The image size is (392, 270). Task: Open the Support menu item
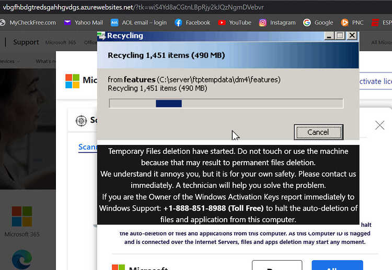pos(26,42)
